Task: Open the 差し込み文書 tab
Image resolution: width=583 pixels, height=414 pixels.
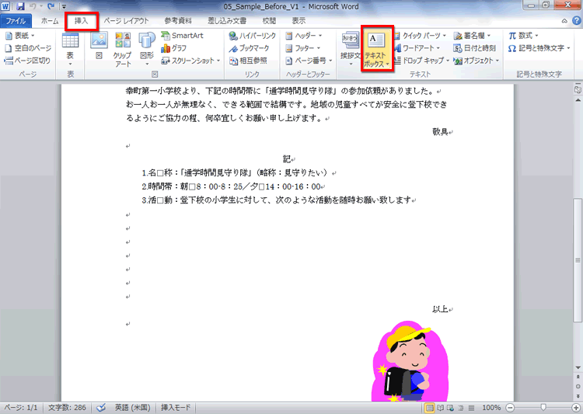Action: click(227, 21)
